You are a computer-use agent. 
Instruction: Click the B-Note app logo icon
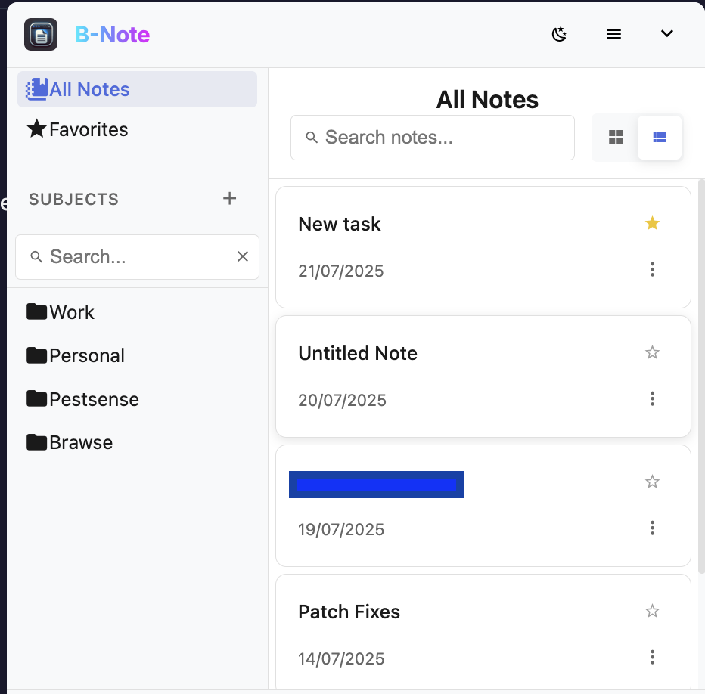(x=40, y=34)
